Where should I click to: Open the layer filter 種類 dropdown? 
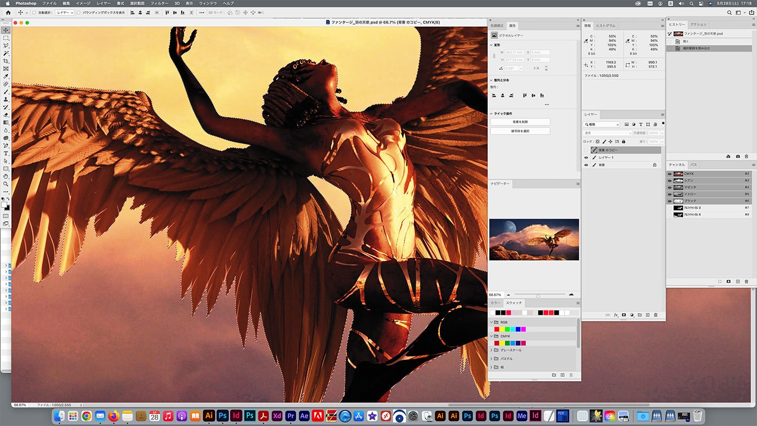602,125
